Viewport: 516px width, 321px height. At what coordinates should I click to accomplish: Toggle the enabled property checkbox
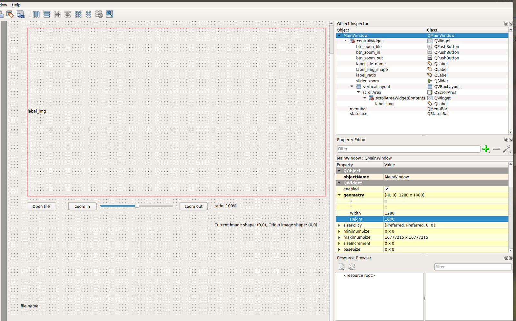click(387, 189)
